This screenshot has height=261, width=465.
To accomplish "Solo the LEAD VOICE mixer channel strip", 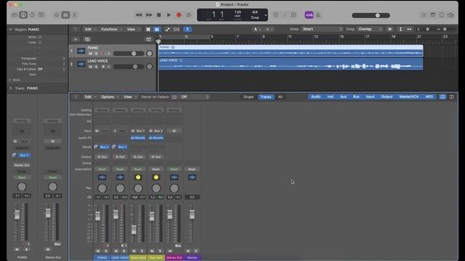I will [x=124, y=251].
